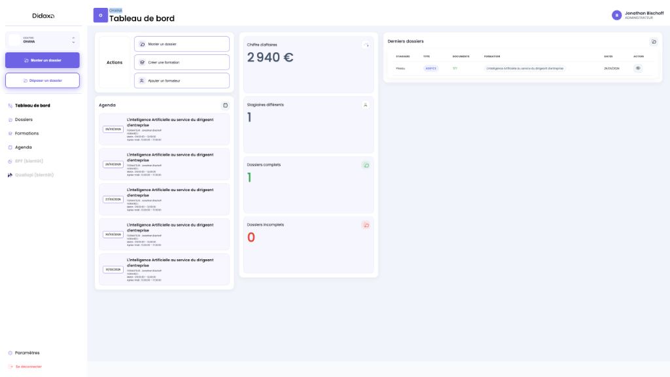
Task: Click Se déconnecter link
Action: click(29, 367)
